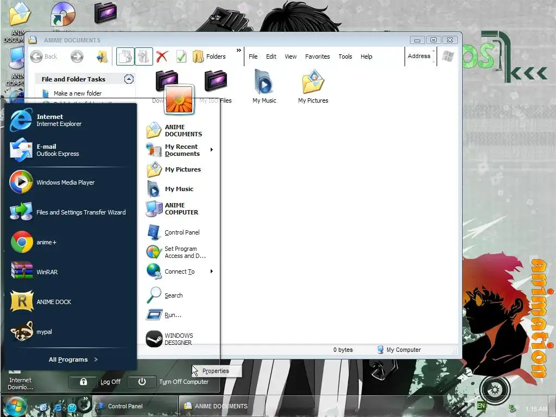Click Make a new folder link
This screenshot has height=417, width=556.
tap(78, 93)
